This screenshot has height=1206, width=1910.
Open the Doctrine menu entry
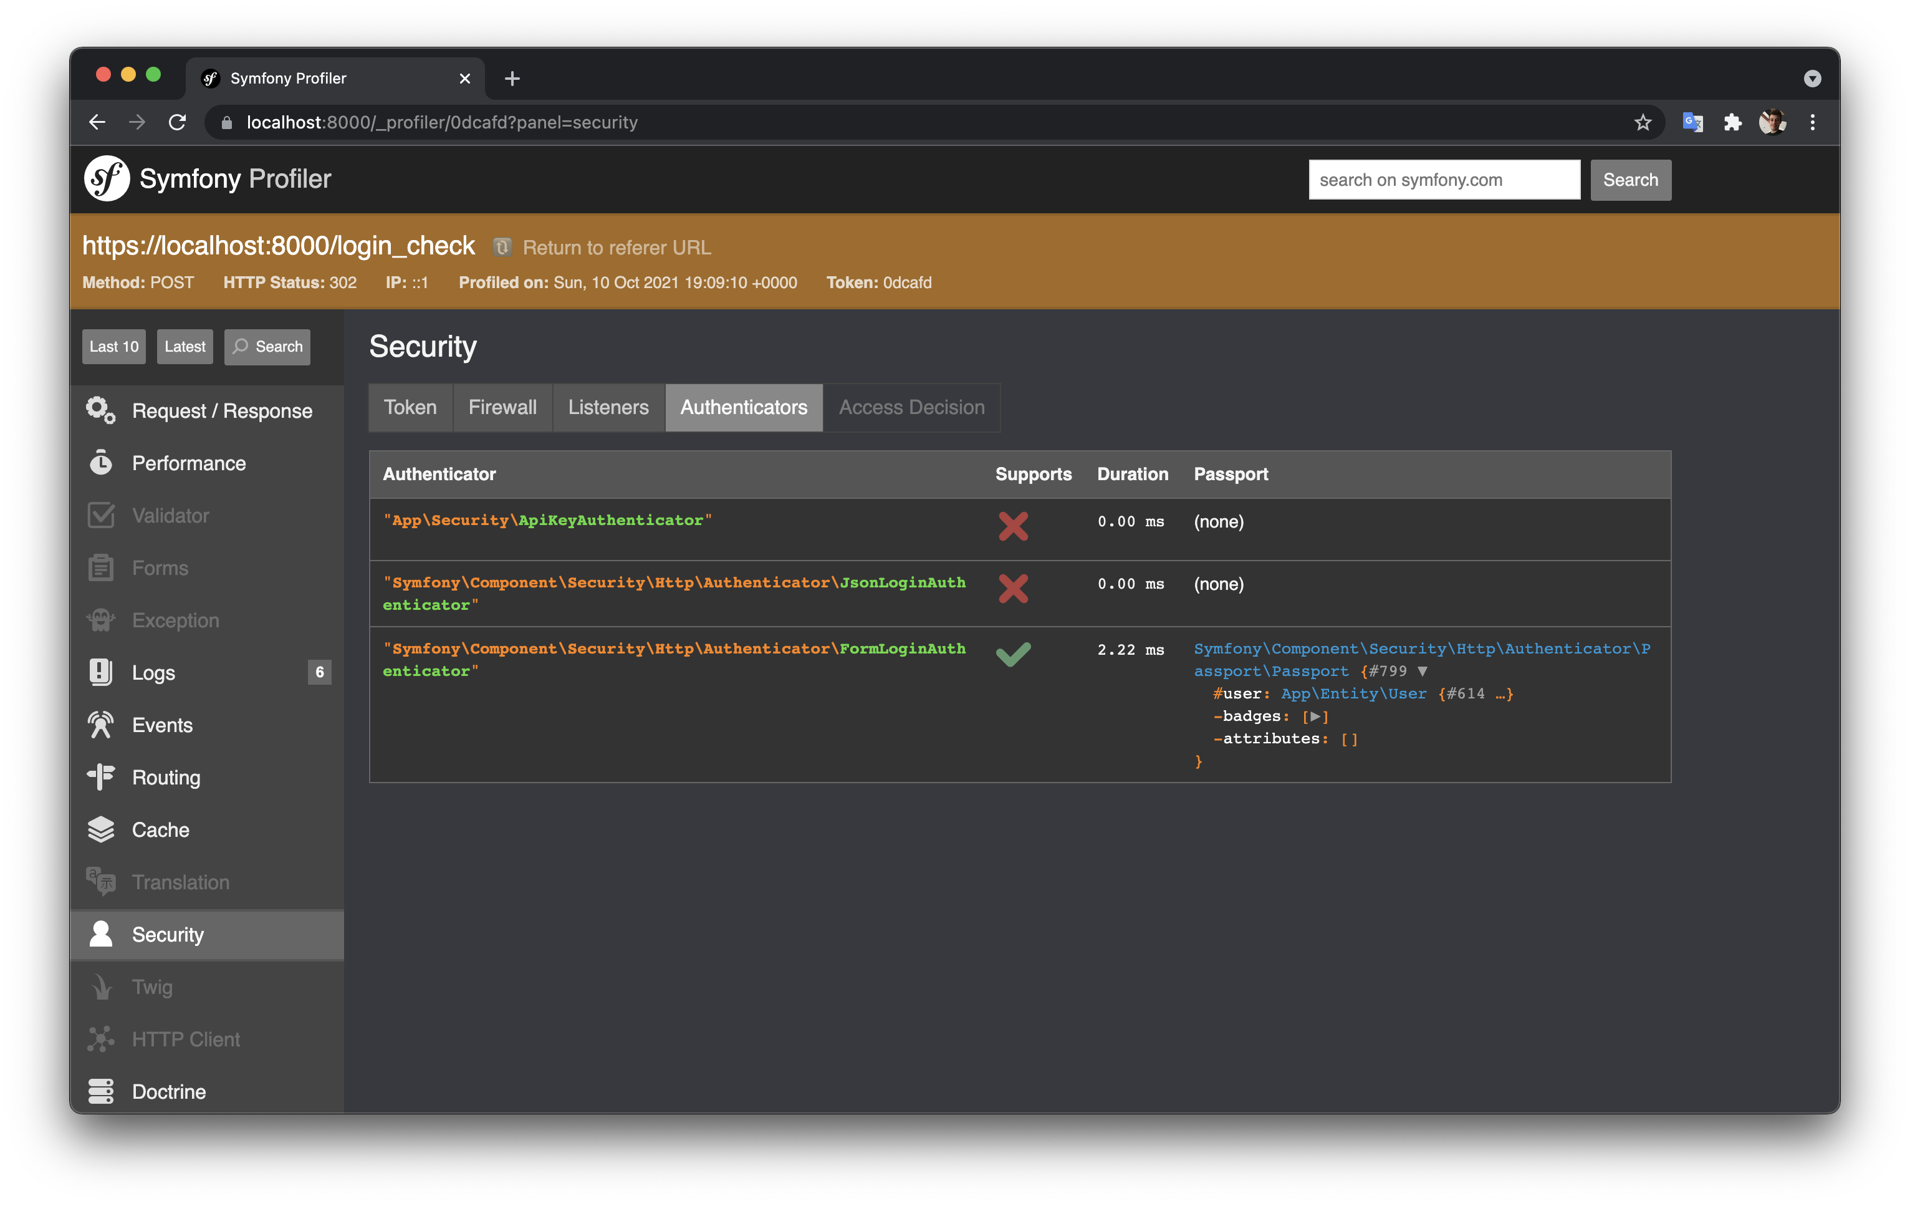point(207,1091)
